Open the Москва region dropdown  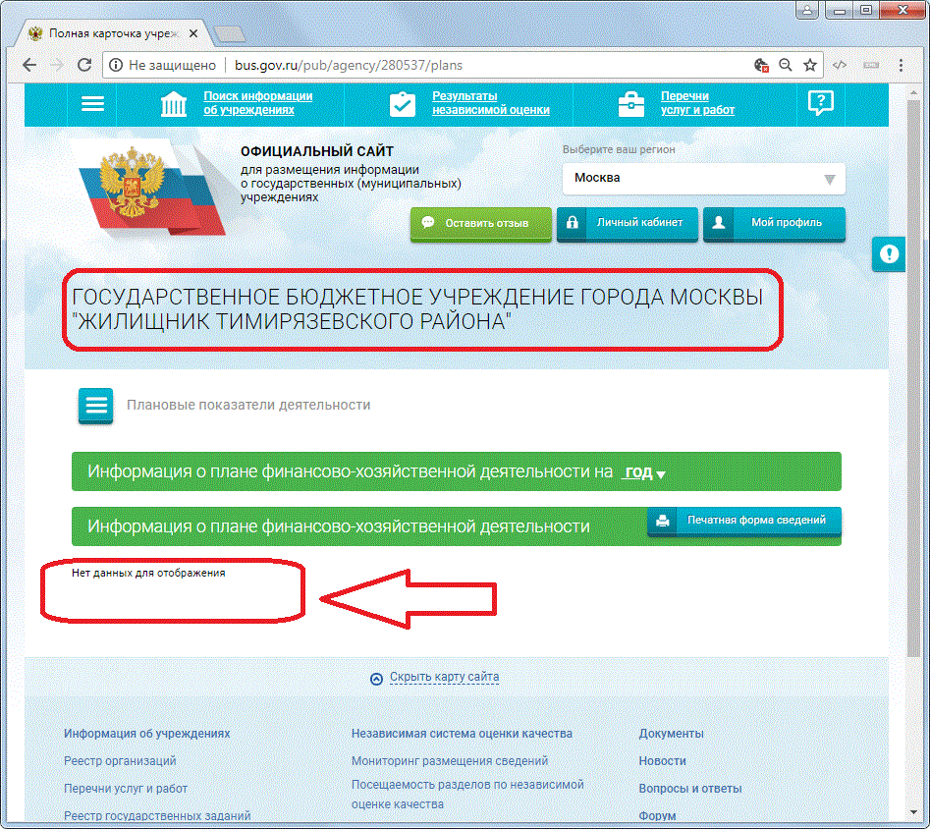[x=703, y=179]
